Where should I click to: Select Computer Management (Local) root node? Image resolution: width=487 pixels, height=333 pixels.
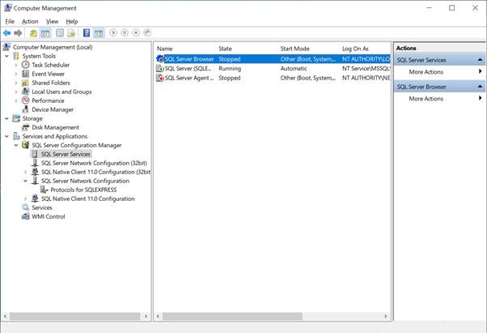[53, 47]
